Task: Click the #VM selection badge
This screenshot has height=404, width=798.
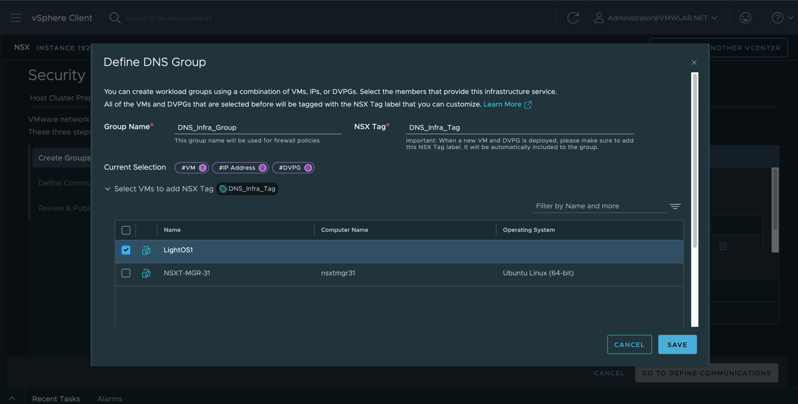Action: pos(192,168)
